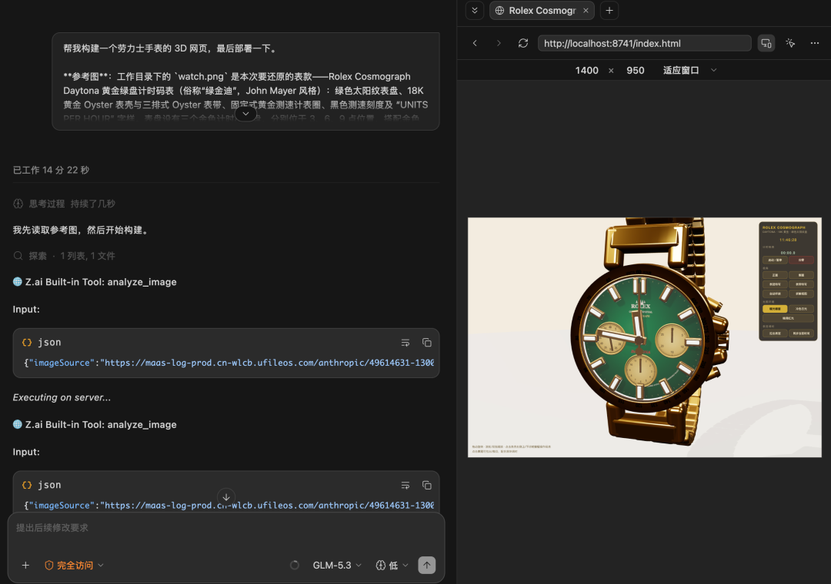Image resolution: width=831 pixels, height=584 pixels.
Task: Select the 冷色日光 lighting preset
Action: pyautogui.click(x=801, y=309)
